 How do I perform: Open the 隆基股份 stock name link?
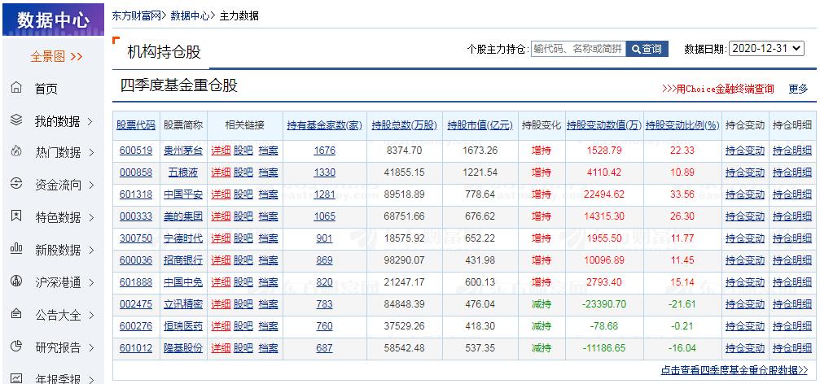(183, 348)
